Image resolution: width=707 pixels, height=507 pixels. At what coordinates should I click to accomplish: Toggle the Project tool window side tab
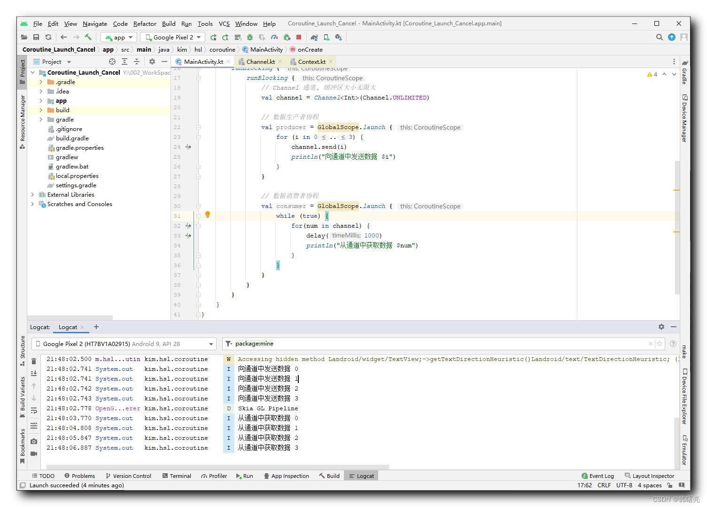click(22, 72)
